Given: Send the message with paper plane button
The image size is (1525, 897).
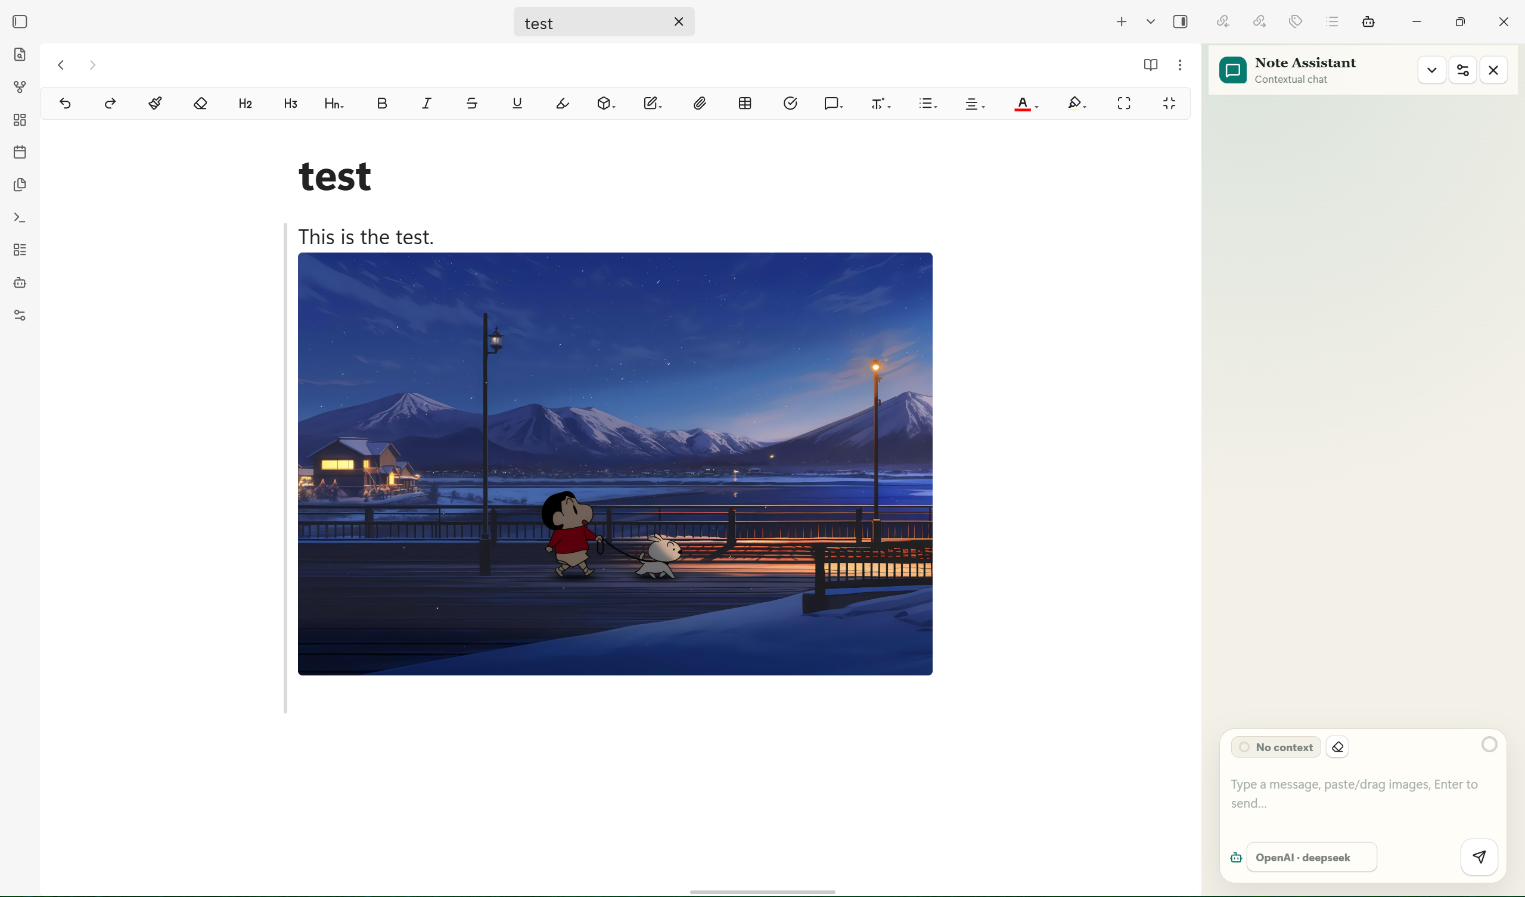Looking at the screenshot, I should click(x=1479, y=857).
